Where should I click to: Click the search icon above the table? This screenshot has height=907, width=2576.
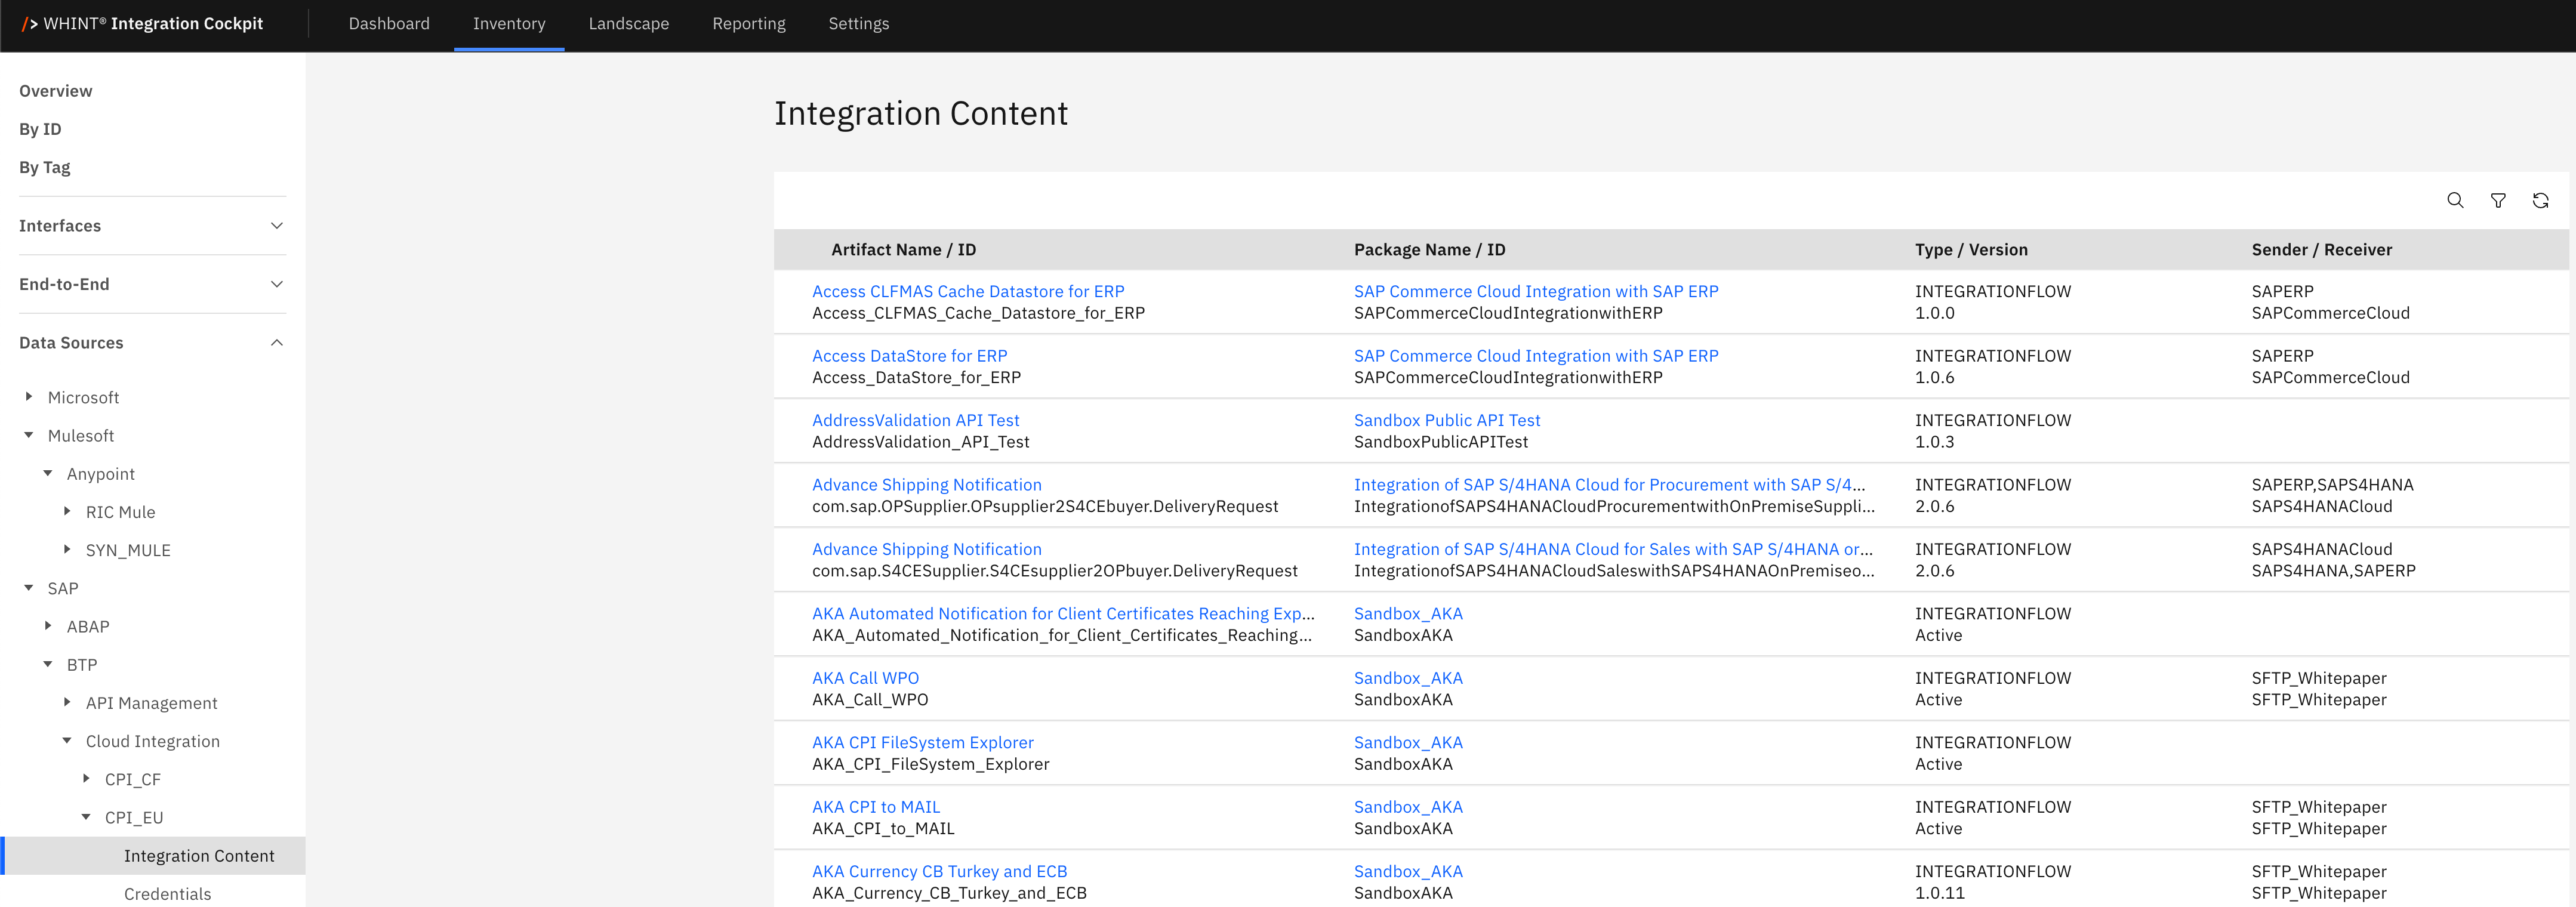pos(2454,200)
